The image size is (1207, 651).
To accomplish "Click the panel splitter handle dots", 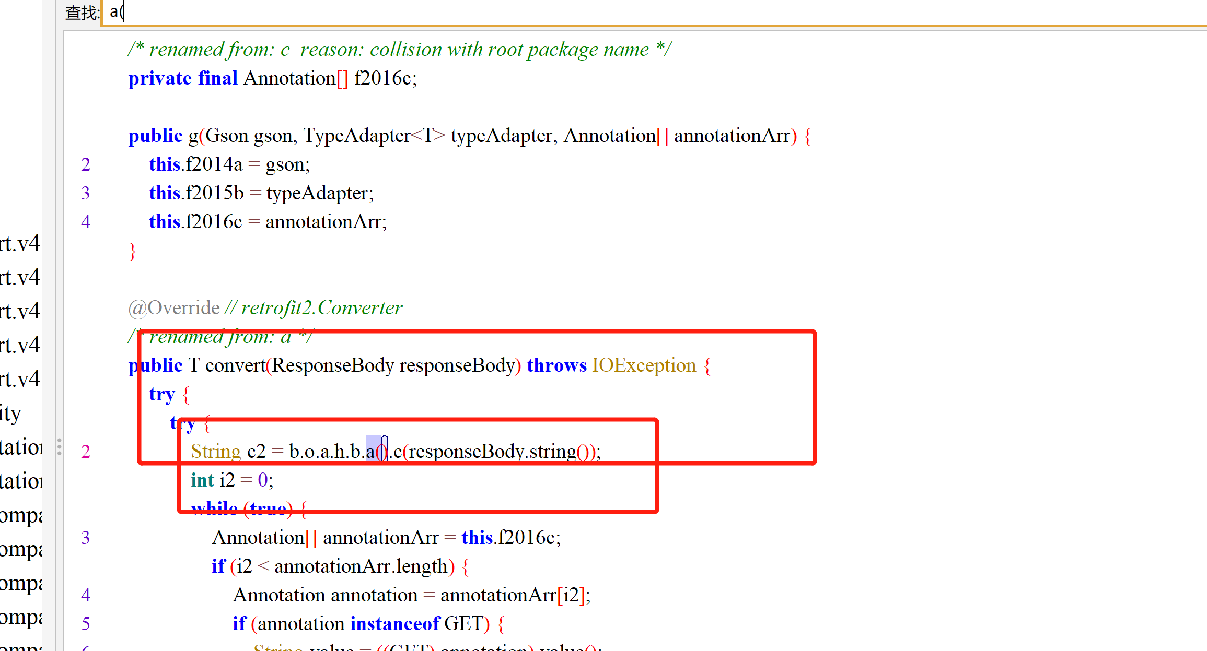I will [x=59, y=447].
